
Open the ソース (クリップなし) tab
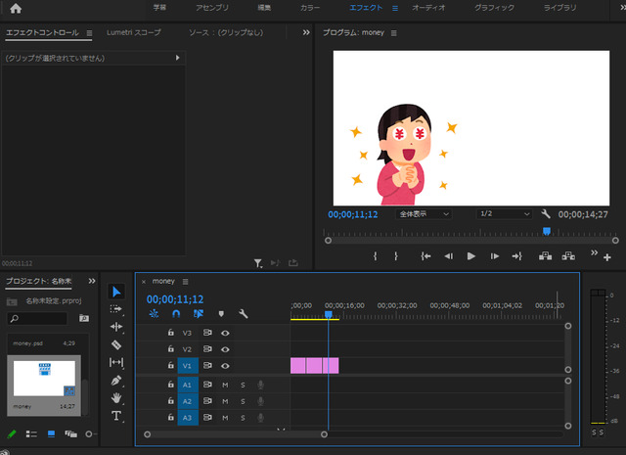coord(226,32)
